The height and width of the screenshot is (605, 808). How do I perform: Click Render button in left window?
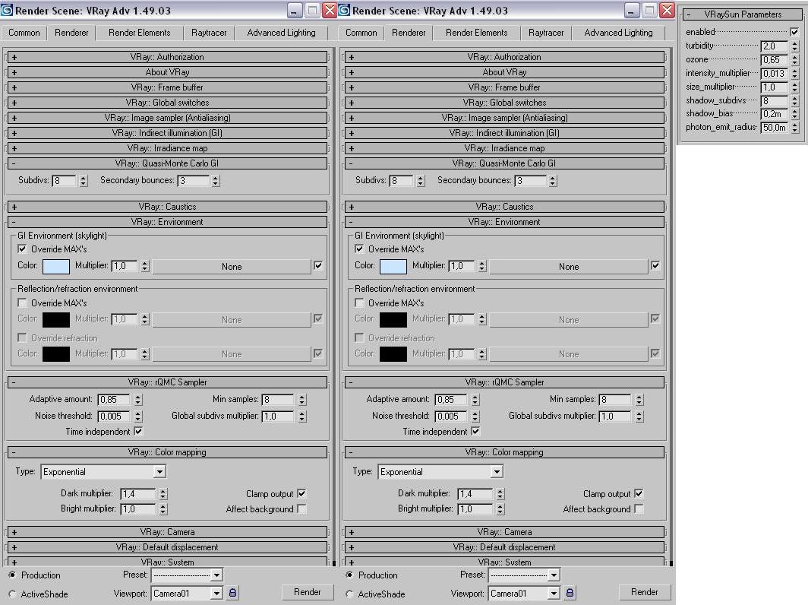[x=308, y=592]
